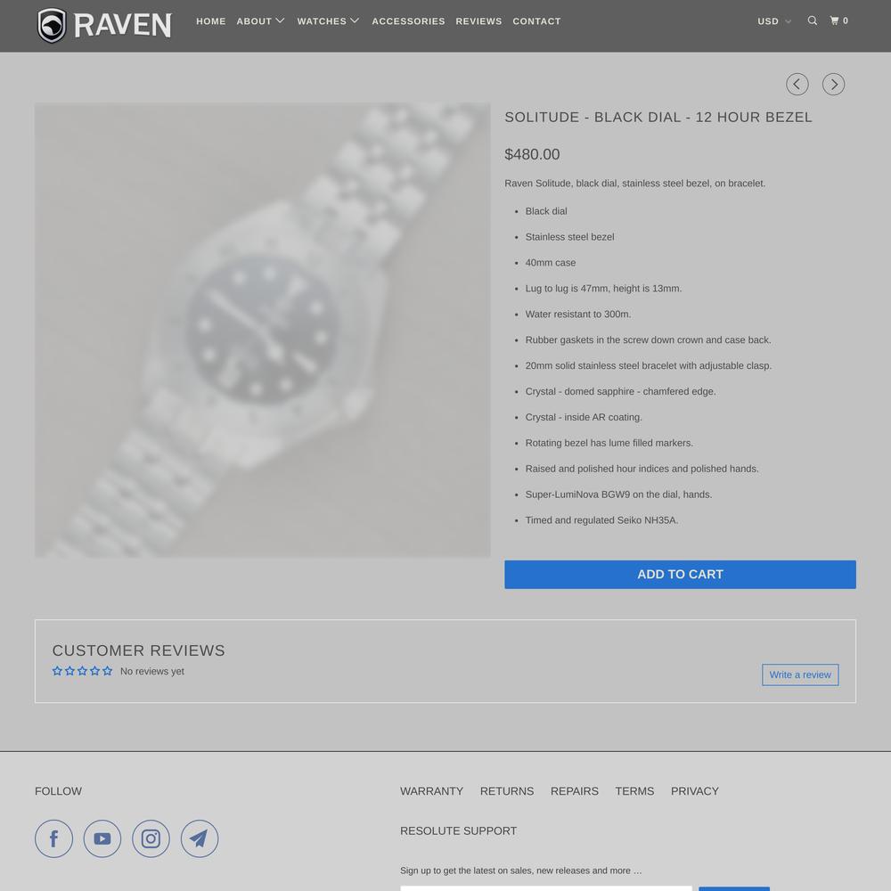Open the shopping cart icon
The image size is (891, 891).
click(838, 21)
